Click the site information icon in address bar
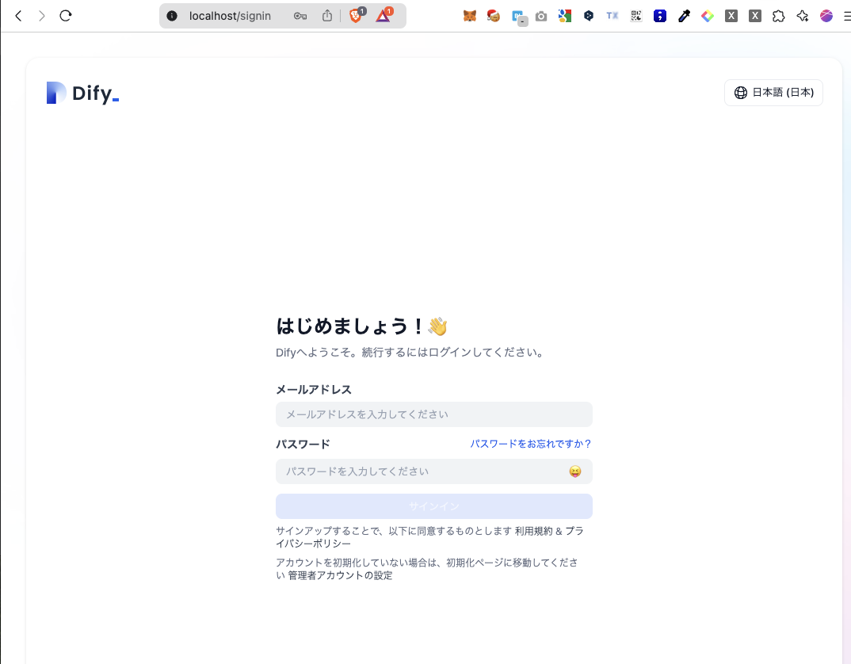This screenshot has height=664, width=851. (171, 15)
